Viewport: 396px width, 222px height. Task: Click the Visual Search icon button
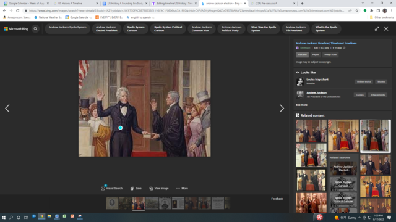click(x=111, y=188)
